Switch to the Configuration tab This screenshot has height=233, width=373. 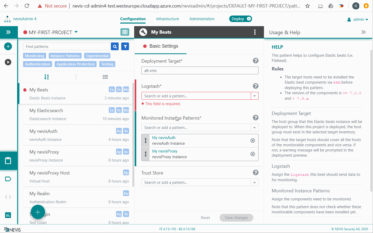click(x=133, y=19)
